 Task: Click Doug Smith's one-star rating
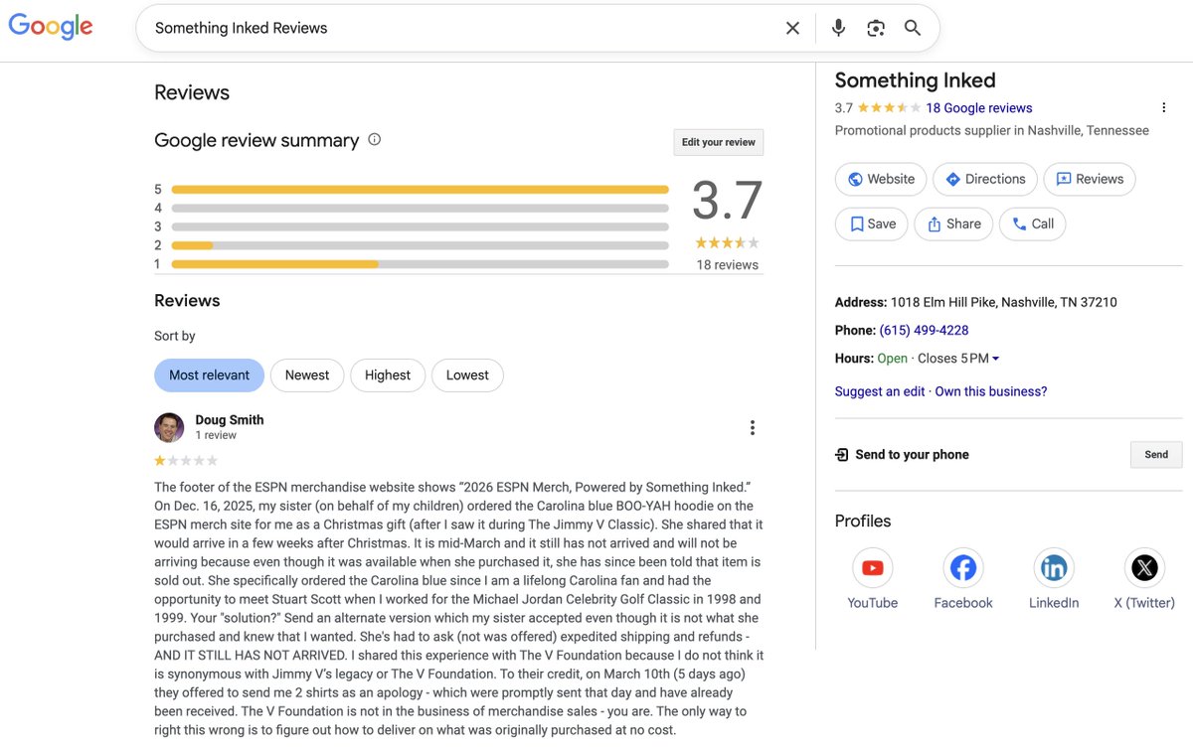click(186, 461)
